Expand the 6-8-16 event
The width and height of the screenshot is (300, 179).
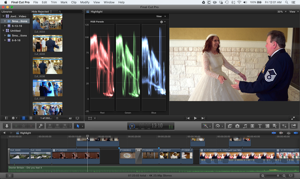click(x=5, y=40)
